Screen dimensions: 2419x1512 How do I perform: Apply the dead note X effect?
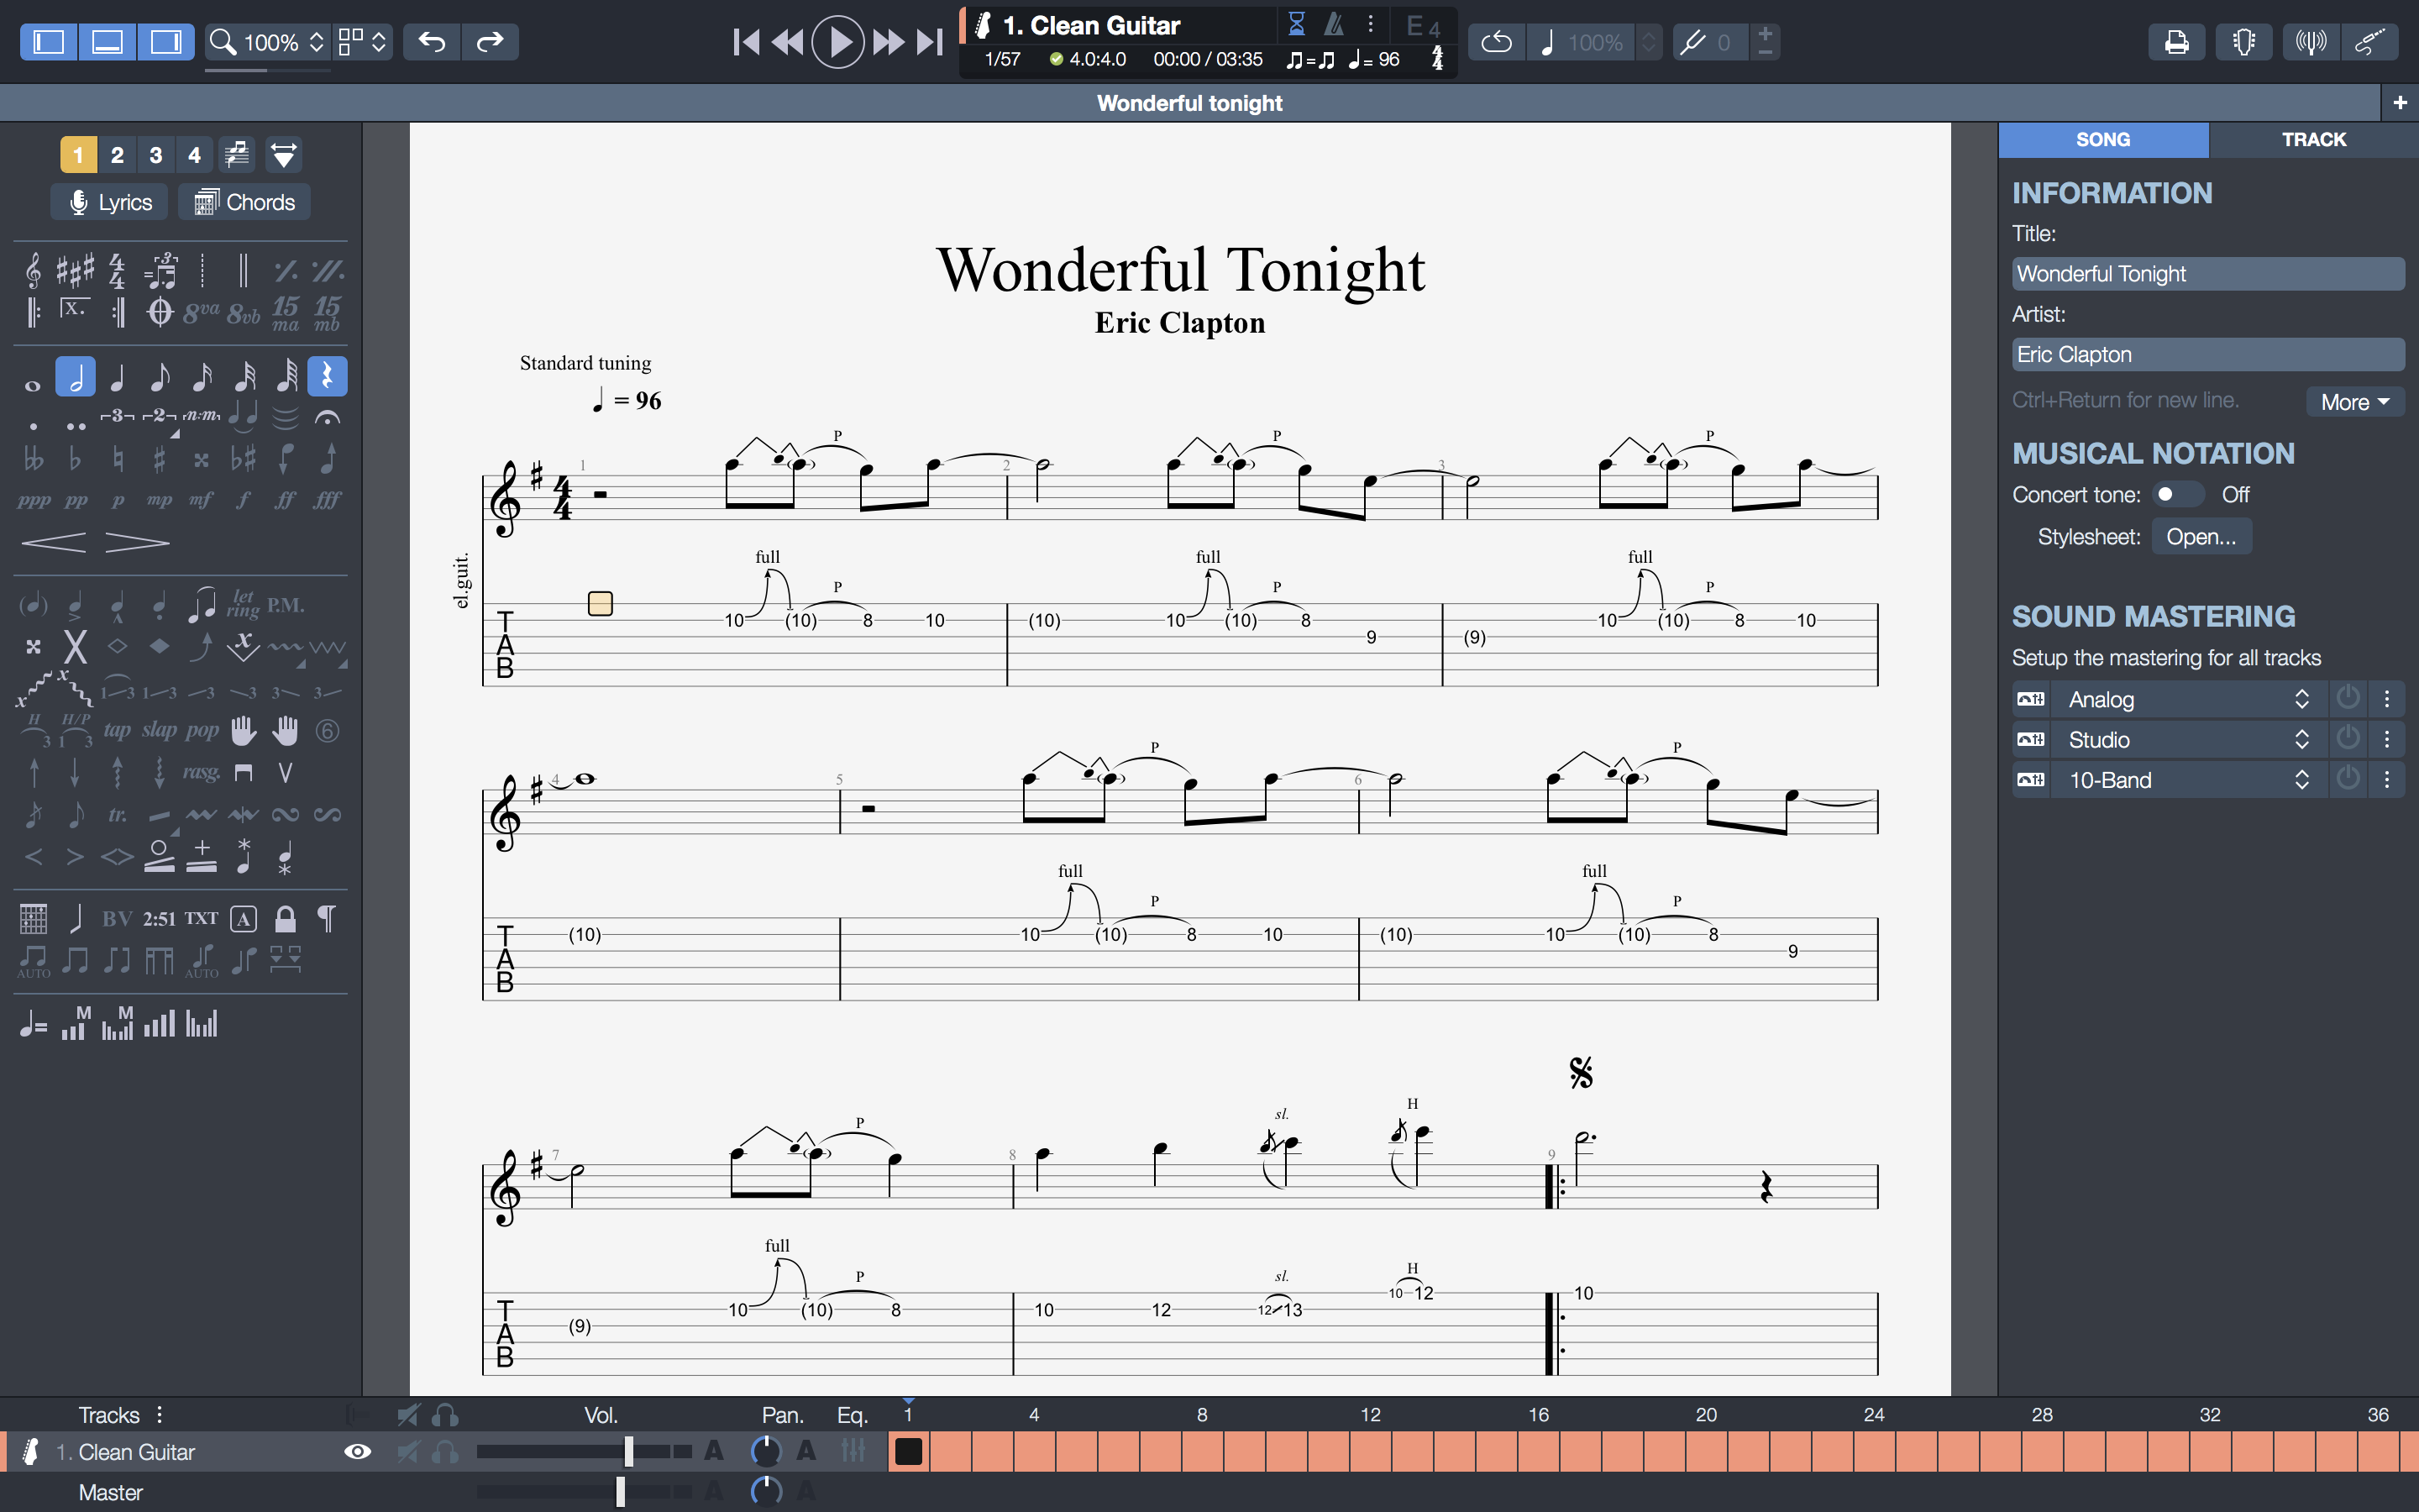click(x=75, y=647)
